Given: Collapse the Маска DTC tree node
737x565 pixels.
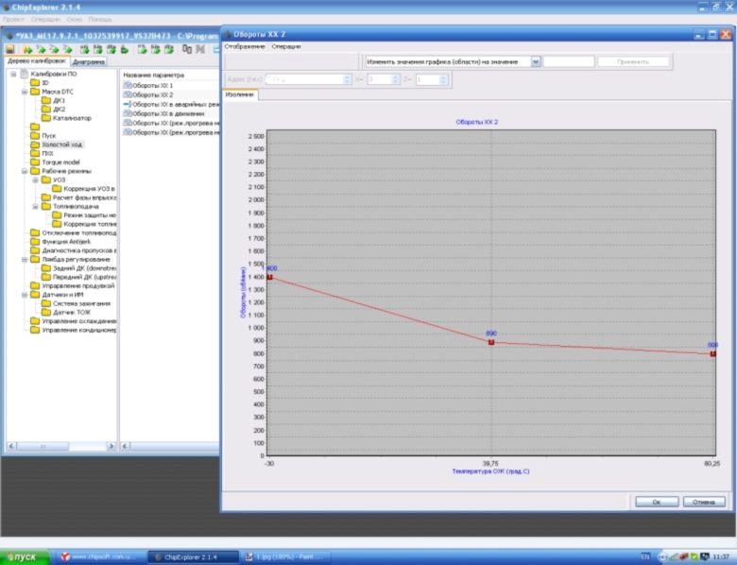Looking at the screenshot, I should 24,92.
